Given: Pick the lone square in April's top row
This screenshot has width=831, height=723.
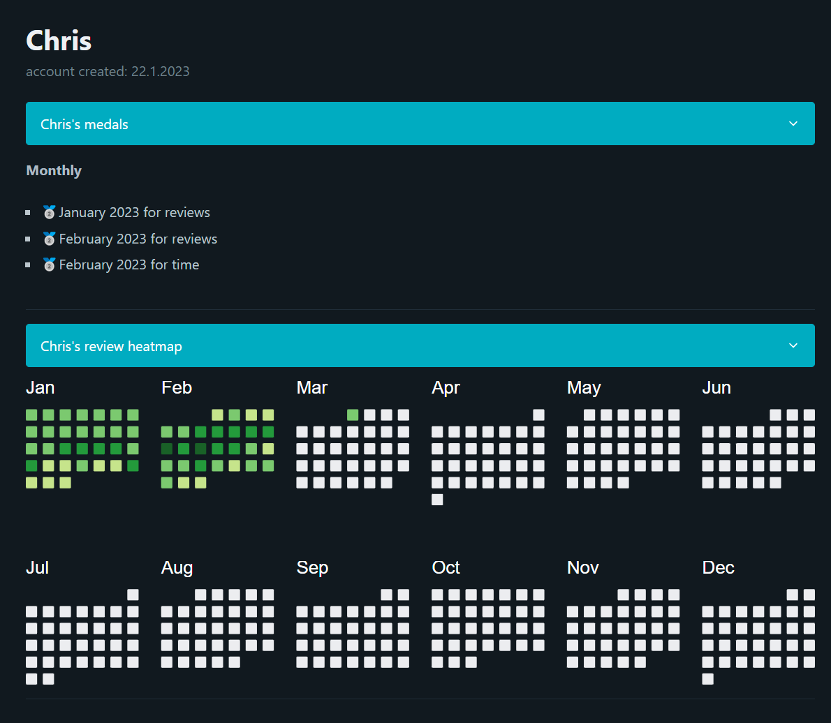Looking at the screenshot, I should 538,415.
